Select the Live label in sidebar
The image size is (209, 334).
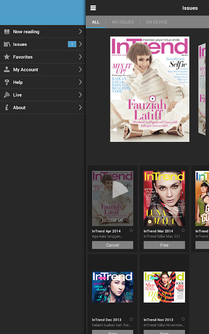[18, 95]
